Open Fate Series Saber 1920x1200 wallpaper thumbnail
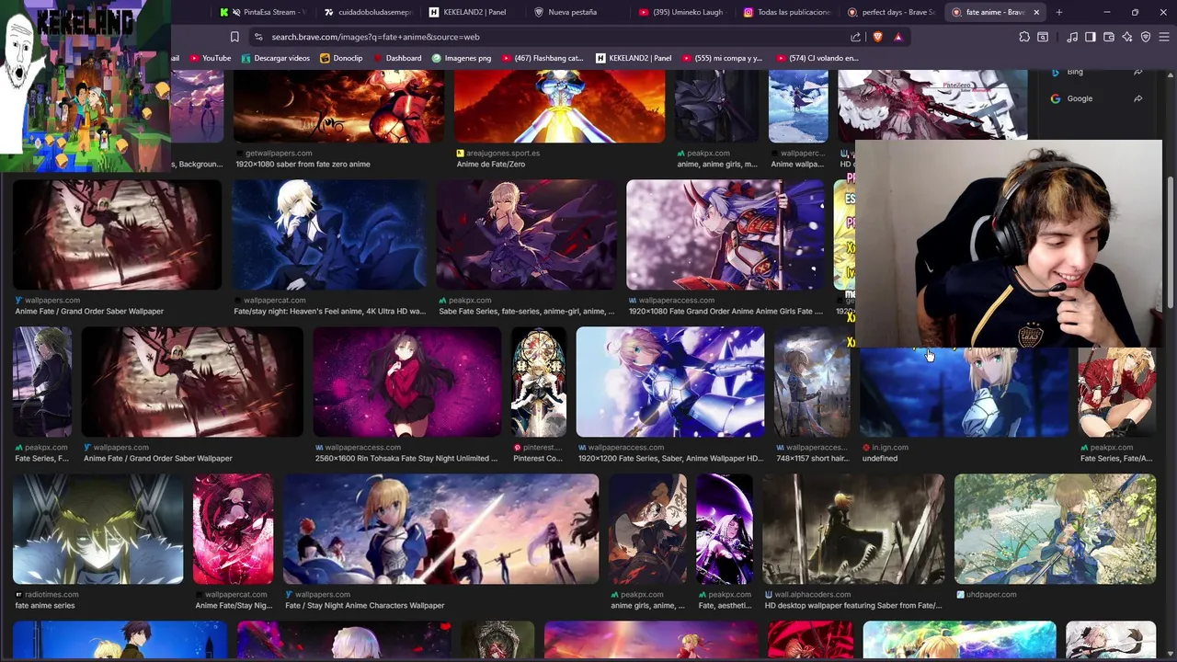The width and height of the screenshot is (1177, 662). click(670, 382)
